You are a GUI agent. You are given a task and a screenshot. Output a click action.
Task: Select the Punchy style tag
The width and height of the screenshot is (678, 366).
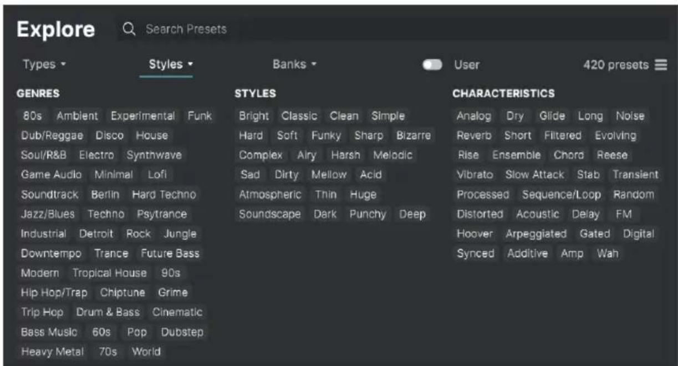[x=368, y=214]
